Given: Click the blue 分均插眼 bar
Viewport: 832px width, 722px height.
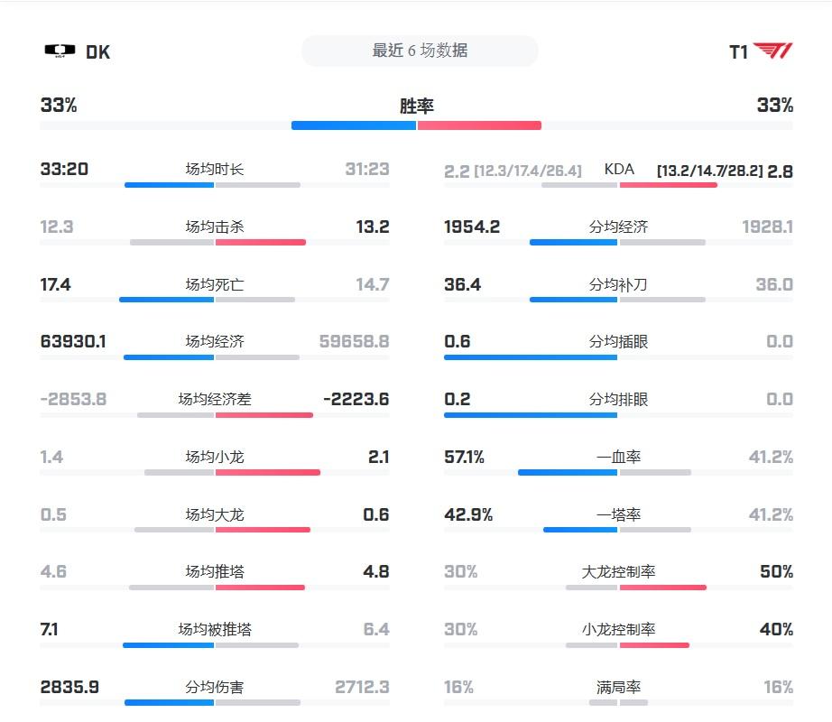Looking at the screenshot, I should [x=531, y=357].
